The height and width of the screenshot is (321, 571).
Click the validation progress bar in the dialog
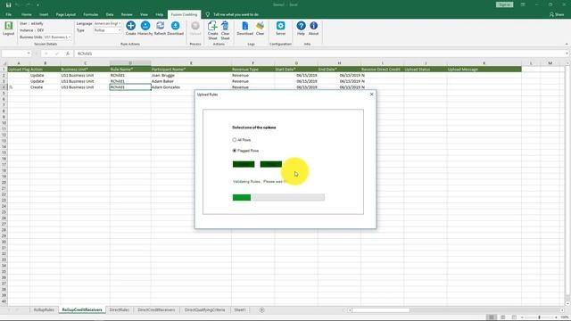pos(278,197)
